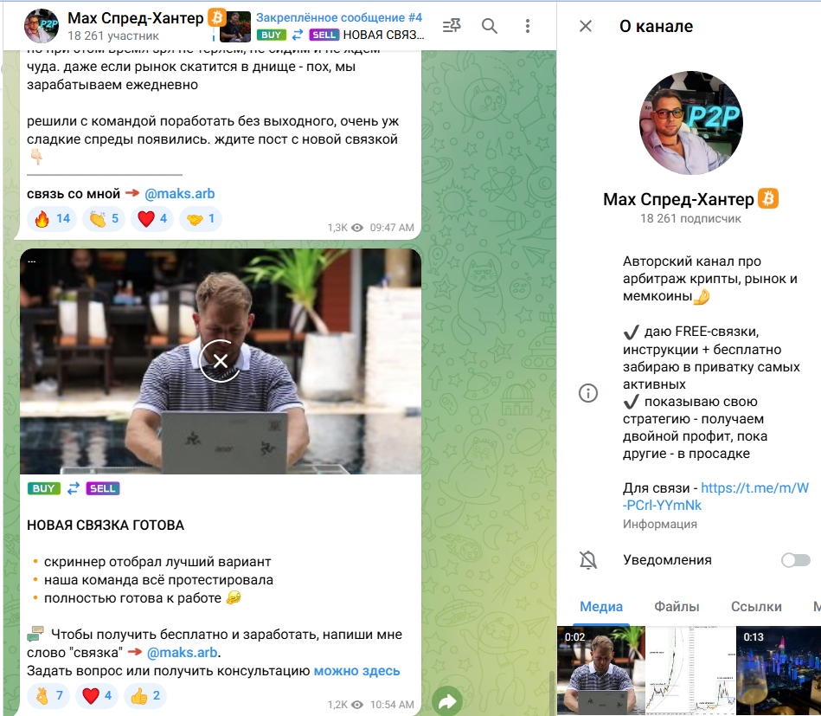Viewport: 821px width, 716px height.
Task: Add the 🔥 reaction to the morning post
Action: click(x=51, y=218)
